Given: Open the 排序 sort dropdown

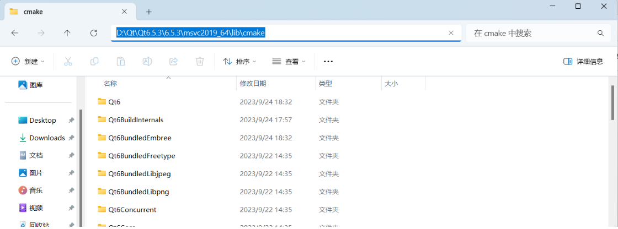Looking at the screenshot, I should coord(239,62).
